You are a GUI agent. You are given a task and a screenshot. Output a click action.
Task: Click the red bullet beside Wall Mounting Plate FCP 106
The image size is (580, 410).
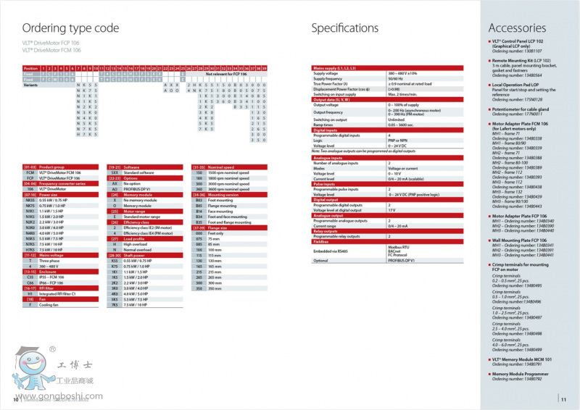click(x=490, y=240)
